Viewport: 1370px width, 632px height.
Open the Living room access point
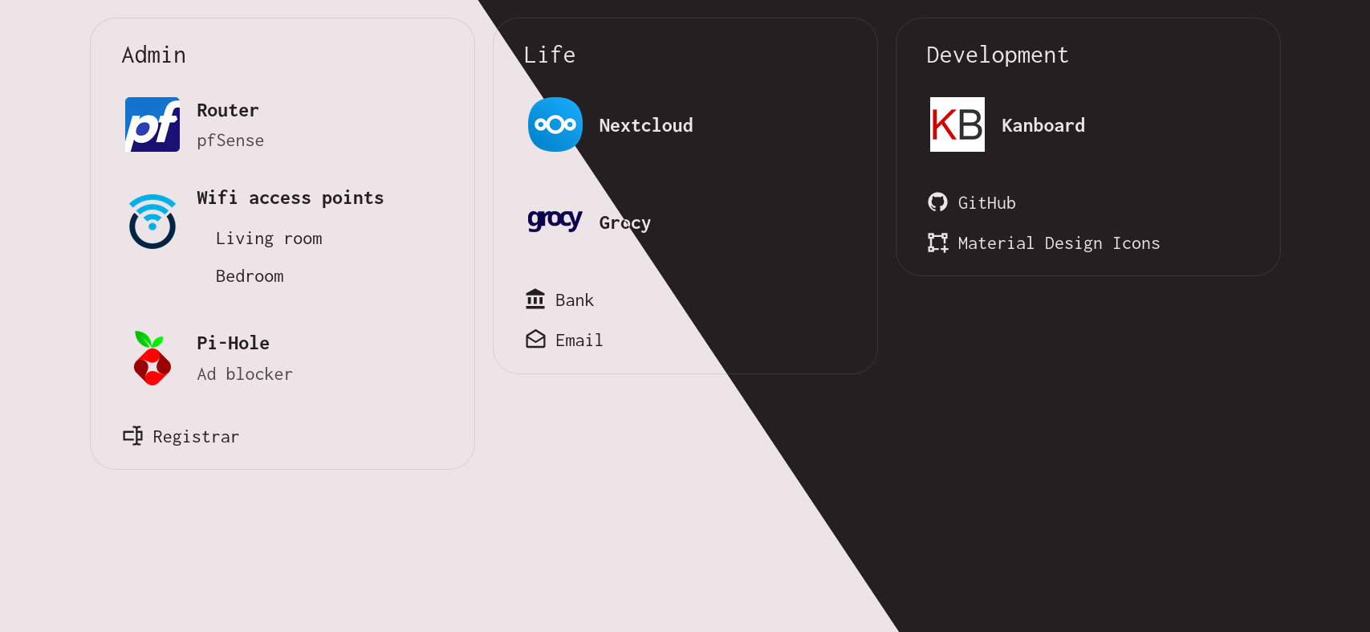point(269,239)
